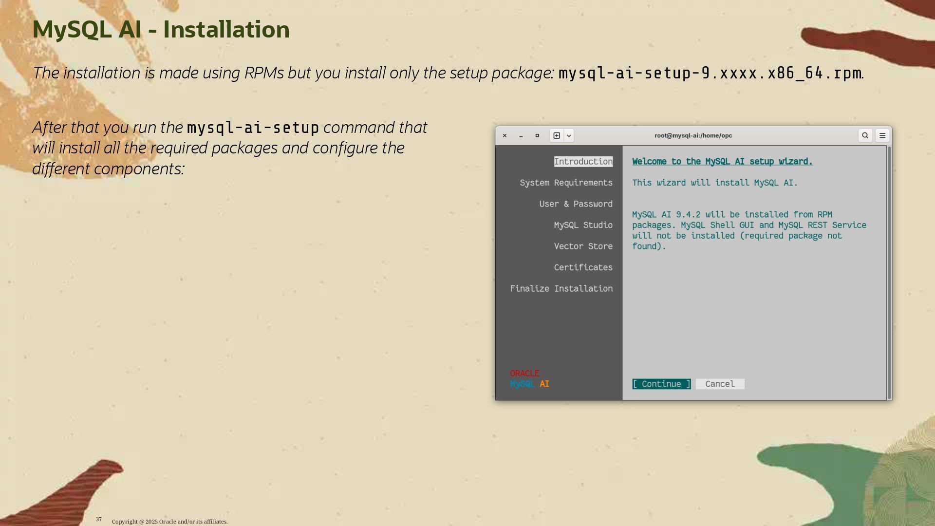935x526 pixels.
Task: Click the terminal vertical scrollbar
Action: click(889, 273)
